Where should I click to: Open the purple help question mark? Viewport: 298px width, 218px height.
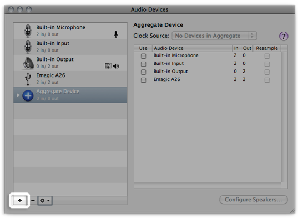(x=284, y=36)
